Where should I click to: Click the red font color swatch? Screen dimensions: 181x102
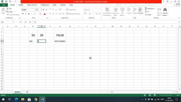pos(45,14)
